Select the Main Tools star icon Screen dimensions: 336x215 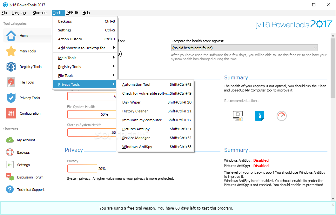(11, 51)
